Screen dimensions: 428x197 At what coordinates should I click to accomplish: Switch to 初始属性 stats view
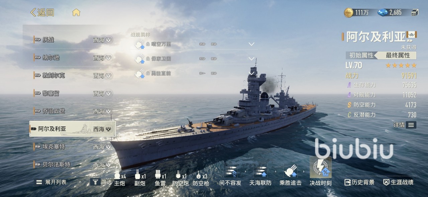tap(361, 56)
